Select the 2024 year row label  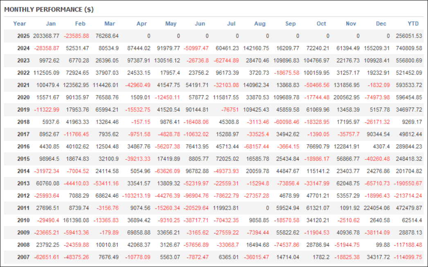tap(23, 48)
